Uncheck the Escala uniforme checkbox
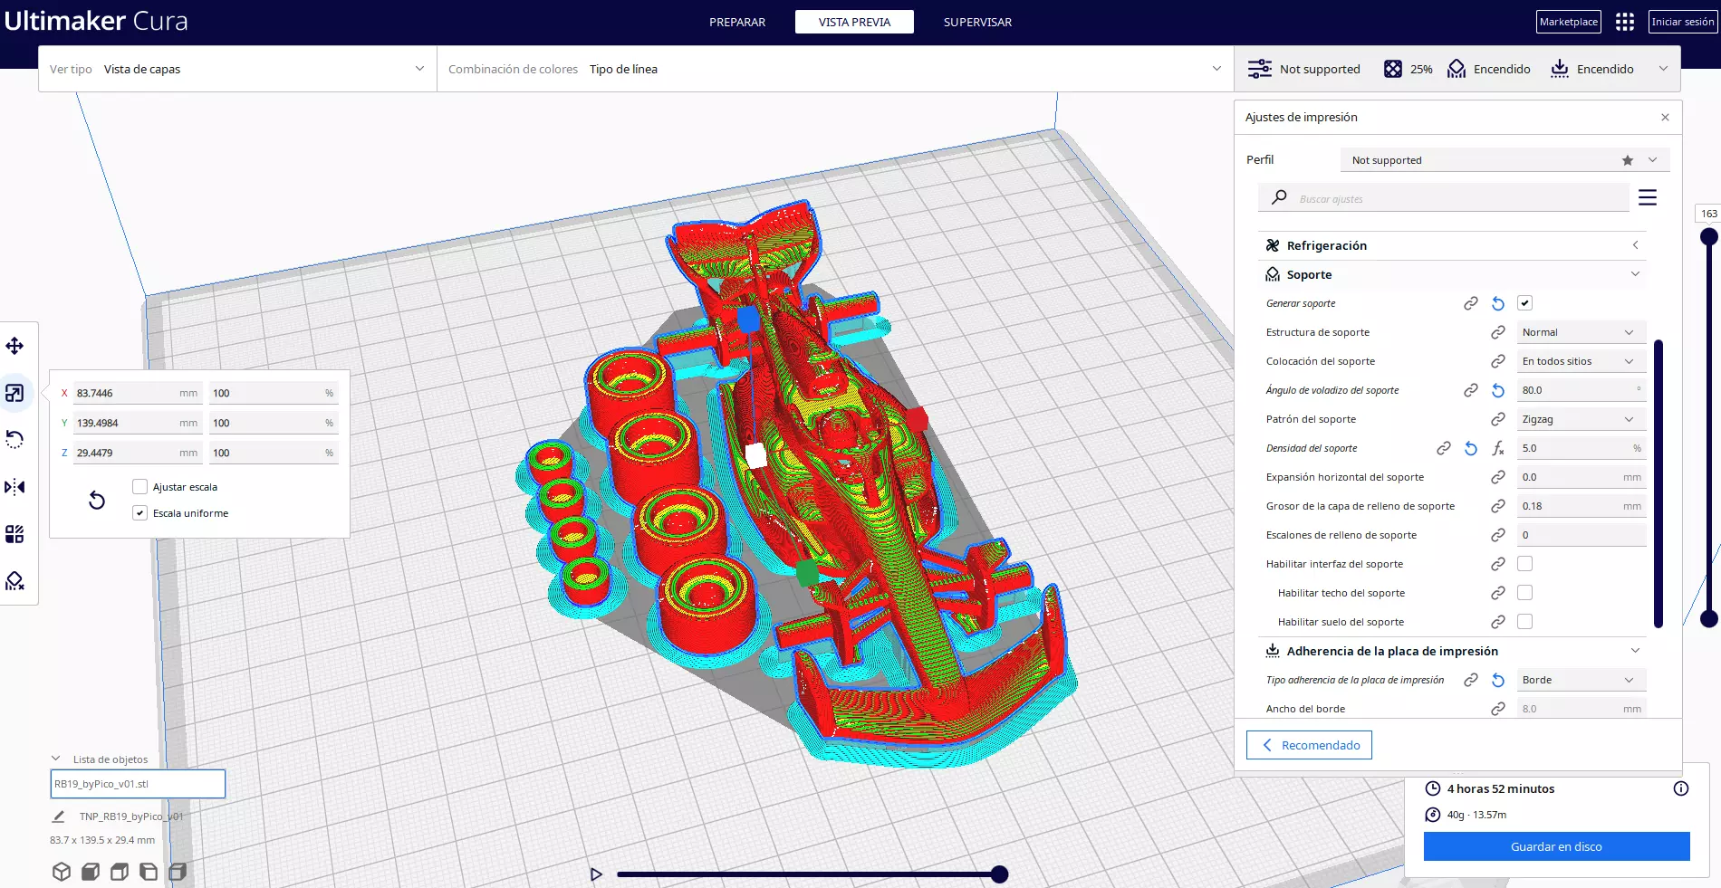 point(139,513)
